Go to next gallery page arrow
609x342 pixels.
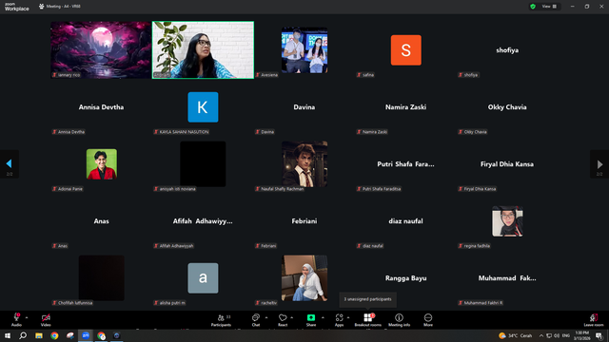pos(599,164)
